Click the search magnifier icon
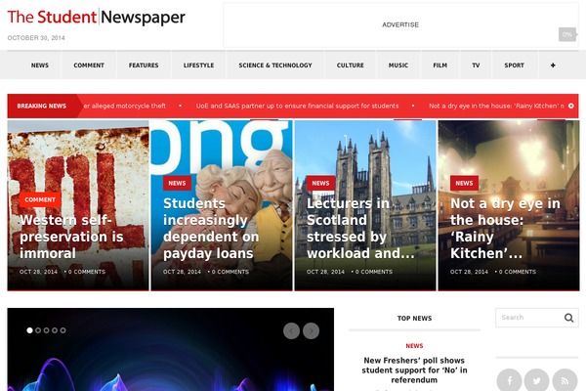The width and height of the screenshot is (586, 391). click(568, 318)
